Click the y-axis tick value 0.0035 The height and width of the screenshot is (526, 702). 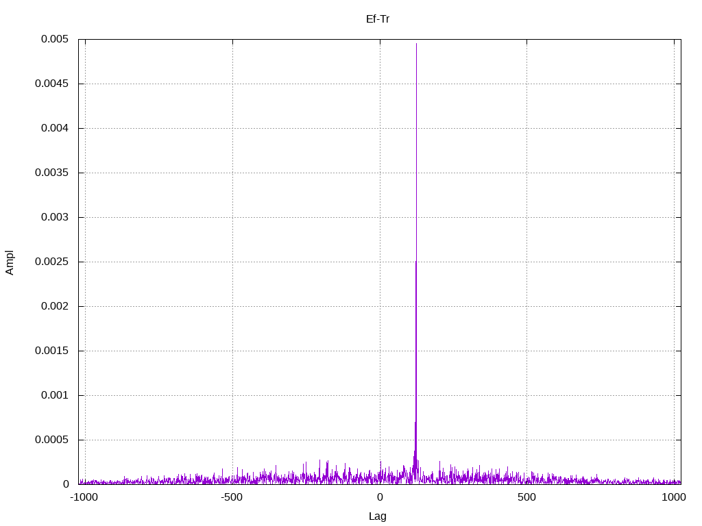(x=51, y=172)
